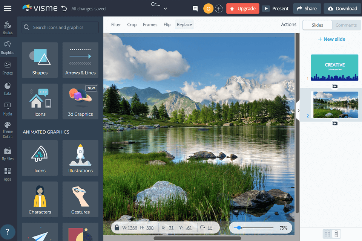Open the animated Characters category
The image size is (362, 241).
[x=40, y=199]
